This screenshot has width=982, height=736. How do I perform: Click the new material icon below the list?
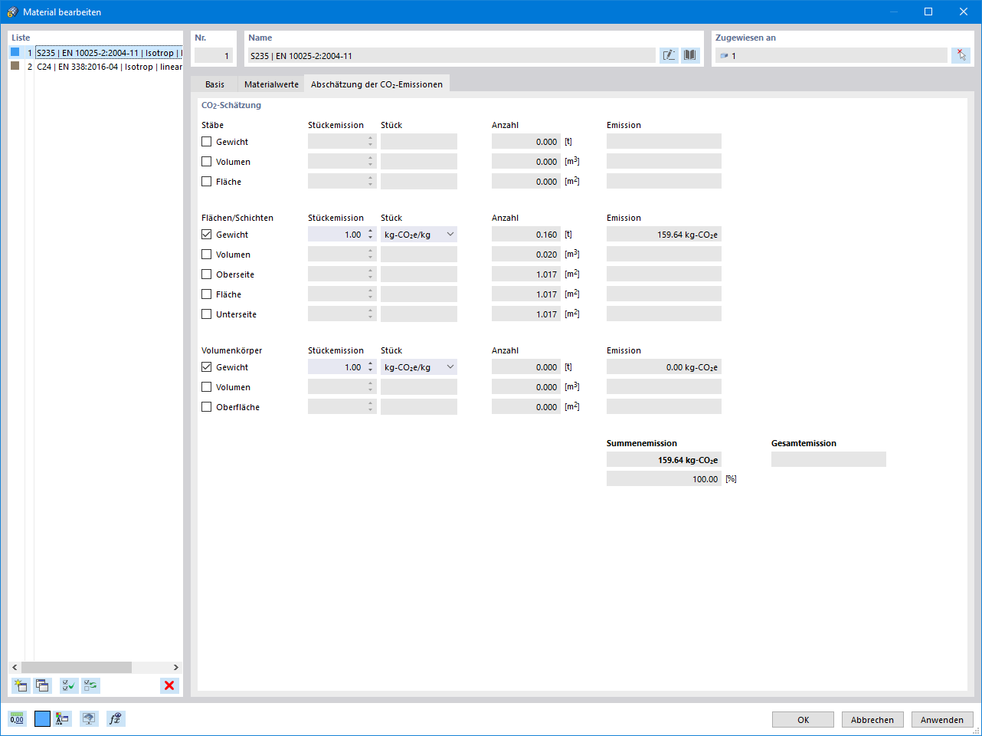tap(21, 685)
